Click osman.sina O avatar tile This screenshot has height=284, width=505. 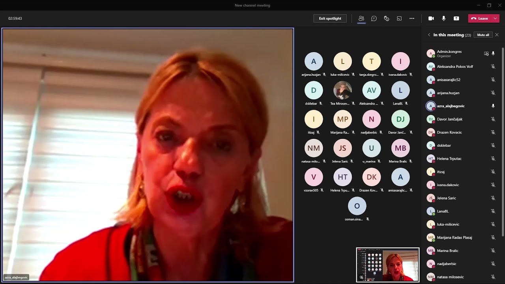(357, 206)
